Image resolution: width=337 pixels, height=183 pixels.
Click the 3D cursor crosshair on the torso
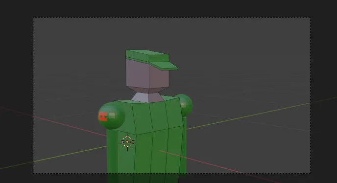(x=127, y=142)
